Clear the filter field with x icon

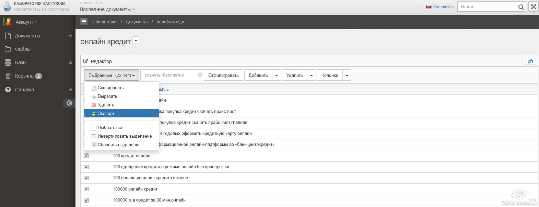[x=200, y=75]
